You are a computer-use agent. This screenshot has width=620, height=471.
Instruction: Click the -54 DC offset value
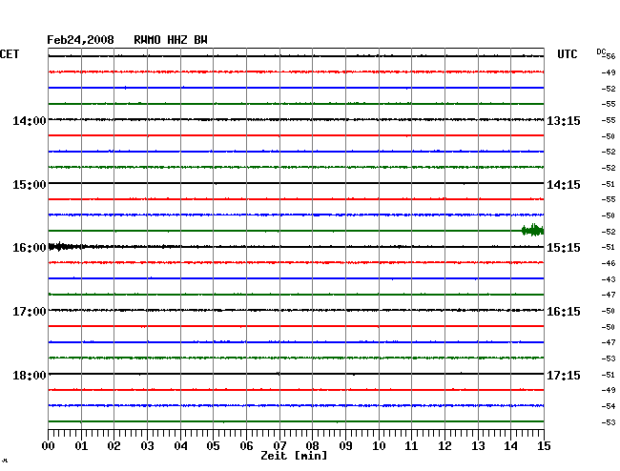tap(609, 406)
